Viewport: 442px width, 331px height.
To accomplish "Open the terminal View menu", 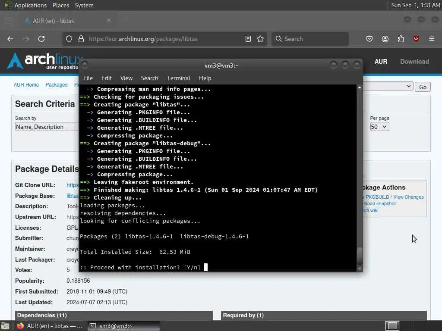I will (126, 78).
